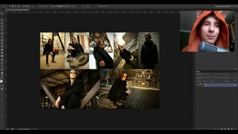The image size is (238, 134).
Task: Select the Rectangular Marquee tool
Action: (x=2, y=17)
